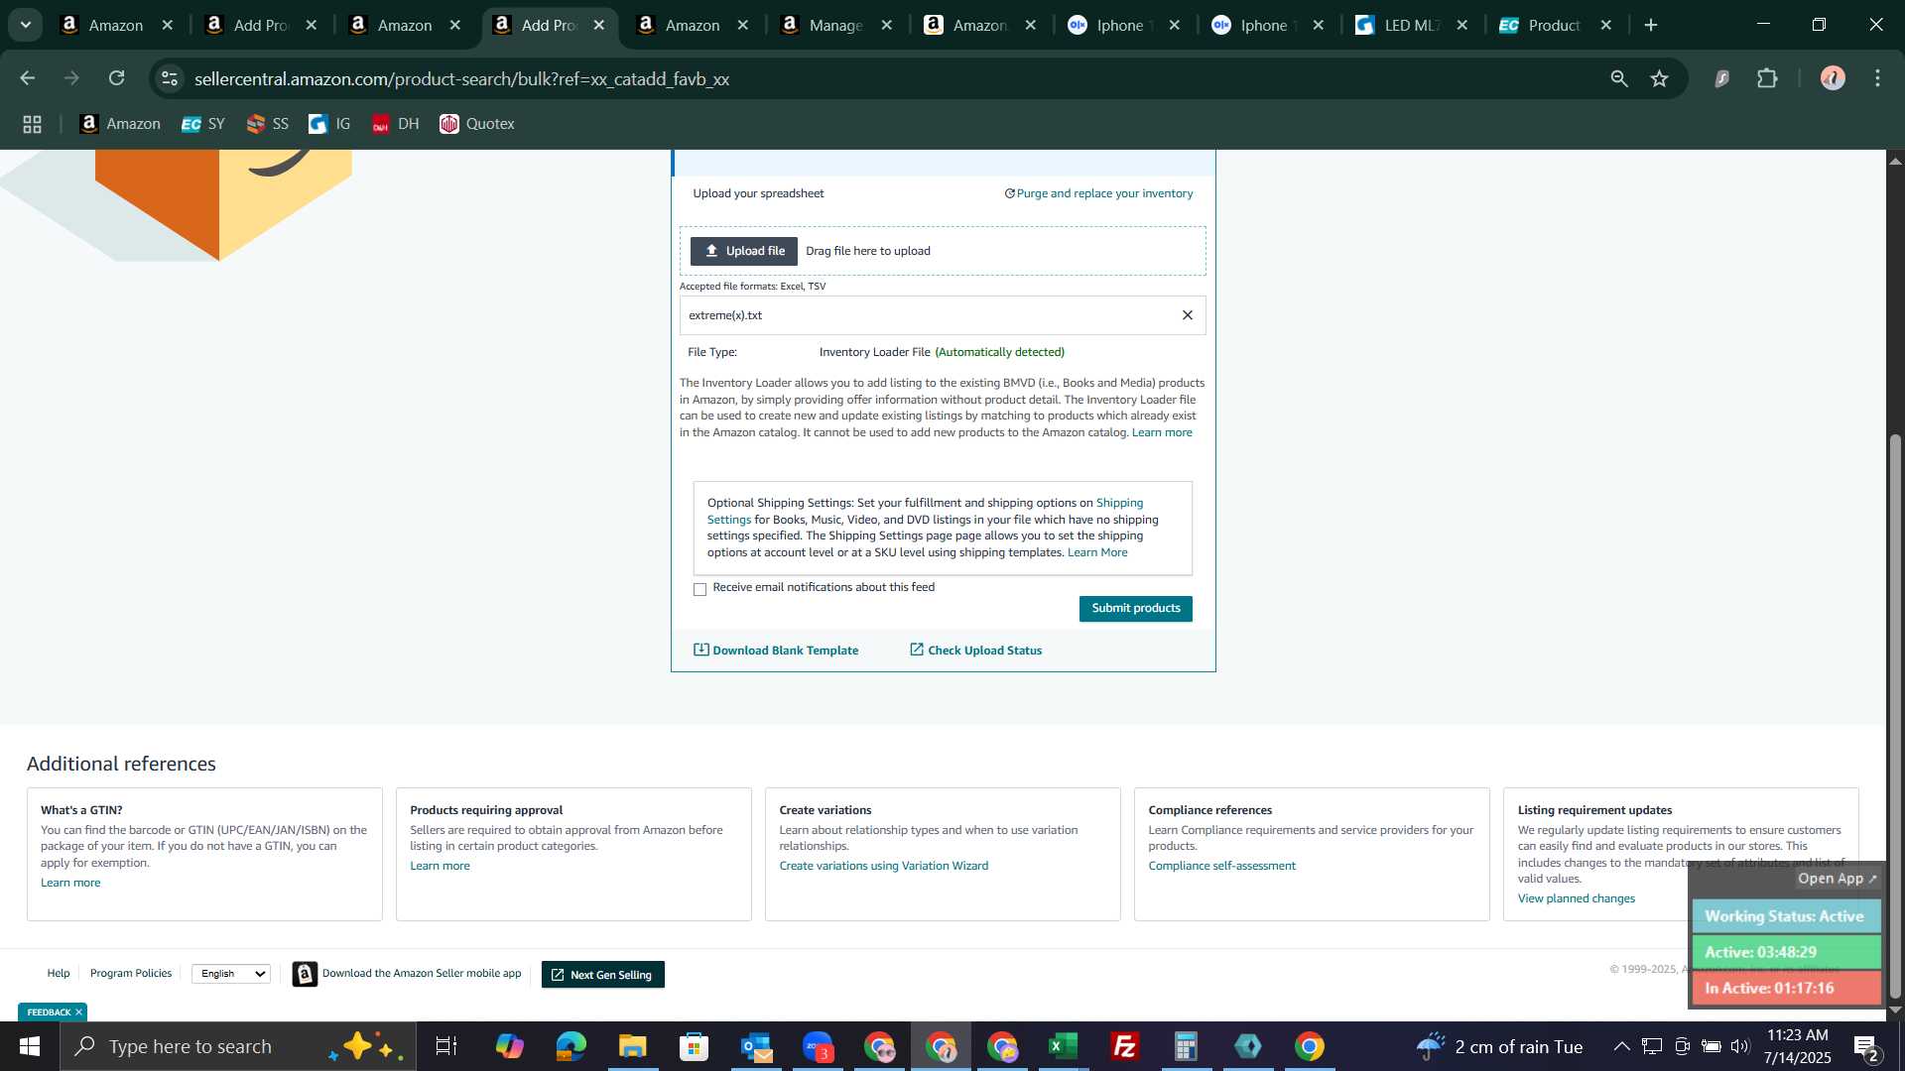Click the Upload file button
Image resolution: width=1905 pixels, height=1071 pixels.
pyautogui.click(x=743, y=251)
